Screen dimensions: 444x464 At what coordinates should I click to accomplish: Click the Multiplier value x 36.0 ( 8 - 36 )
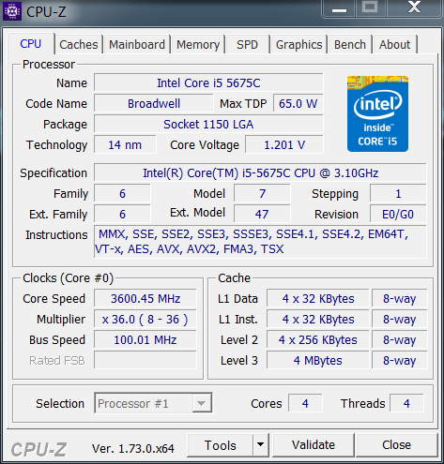click(145, 319)
